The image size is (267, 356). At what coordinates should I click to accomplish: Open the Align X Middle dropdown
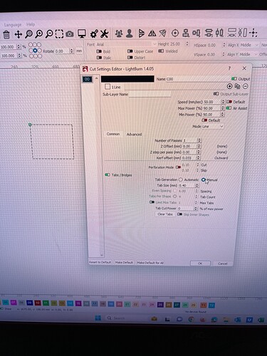coord(242,45)
